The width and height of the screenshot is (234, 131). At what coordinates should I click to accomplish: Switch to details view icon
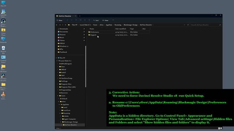coord(219,128)
